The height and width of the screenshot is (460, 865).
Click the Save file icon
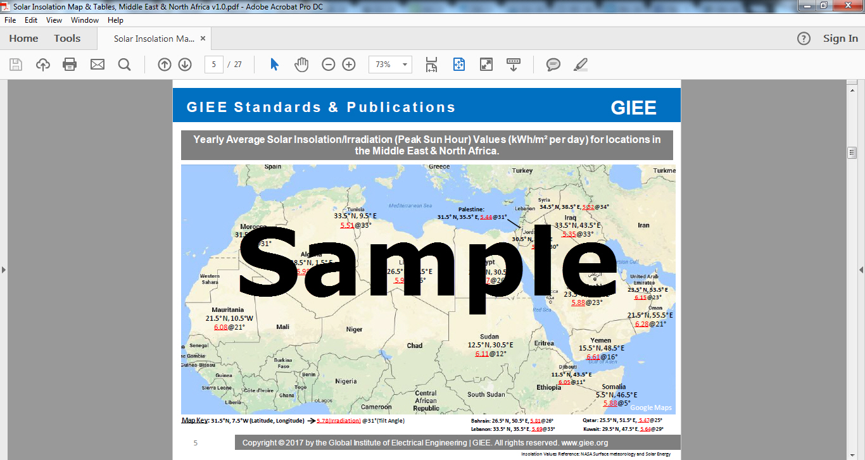click(16, 64)
